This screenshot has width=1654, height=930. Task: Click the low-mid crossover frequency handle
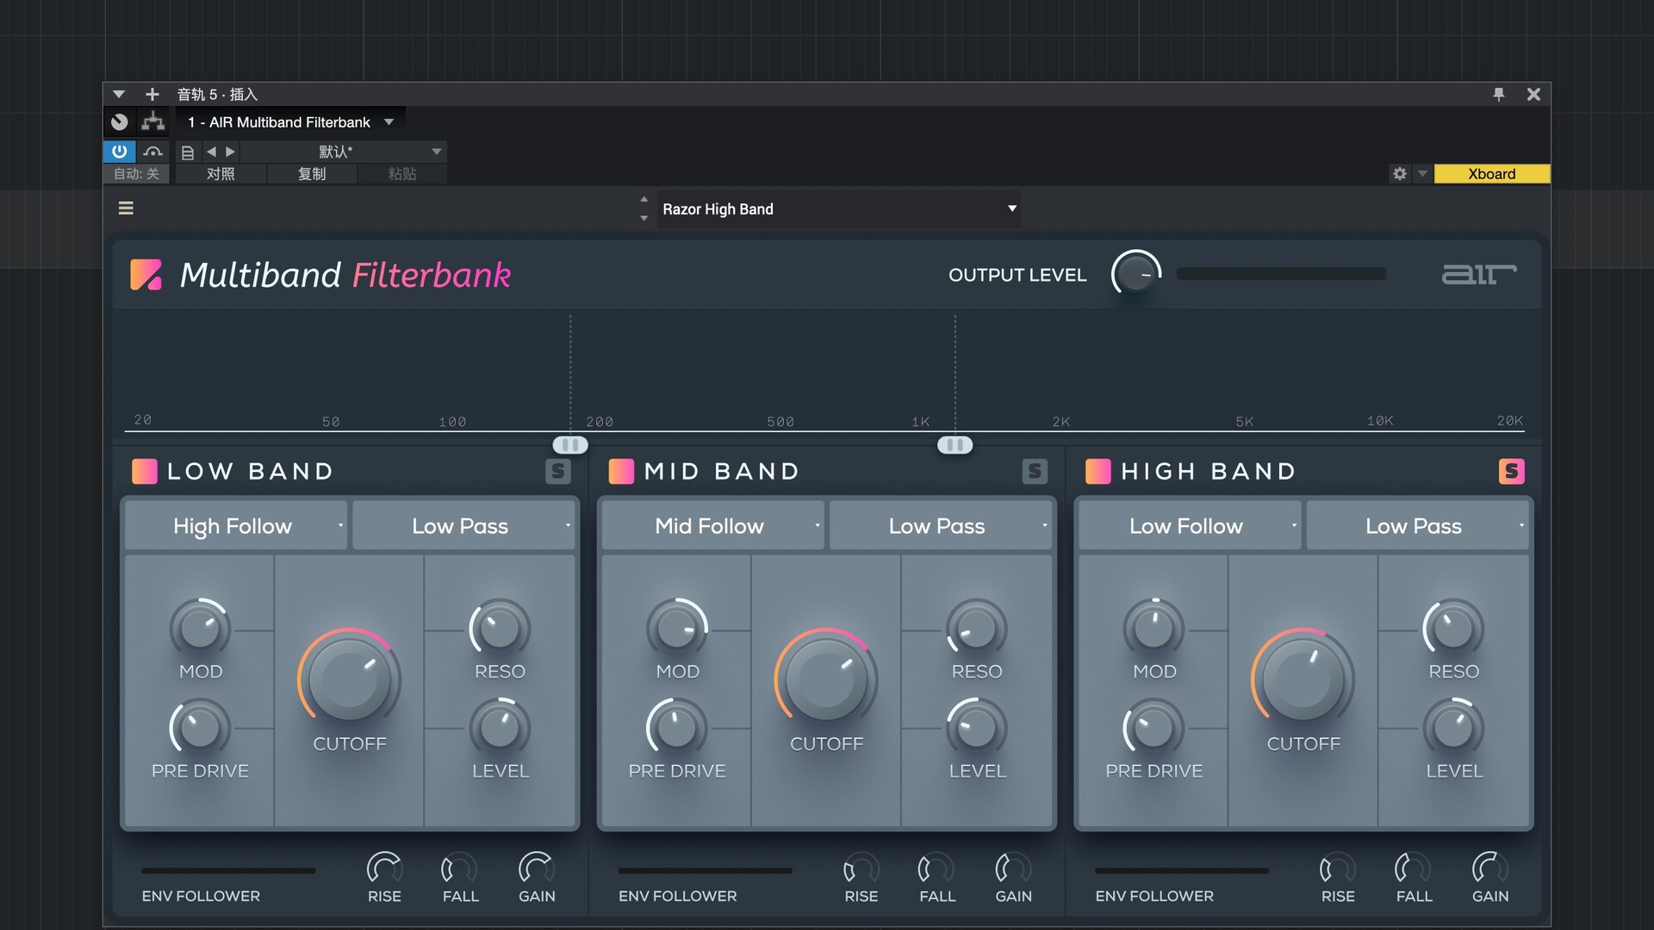click(x=570, y=445)
